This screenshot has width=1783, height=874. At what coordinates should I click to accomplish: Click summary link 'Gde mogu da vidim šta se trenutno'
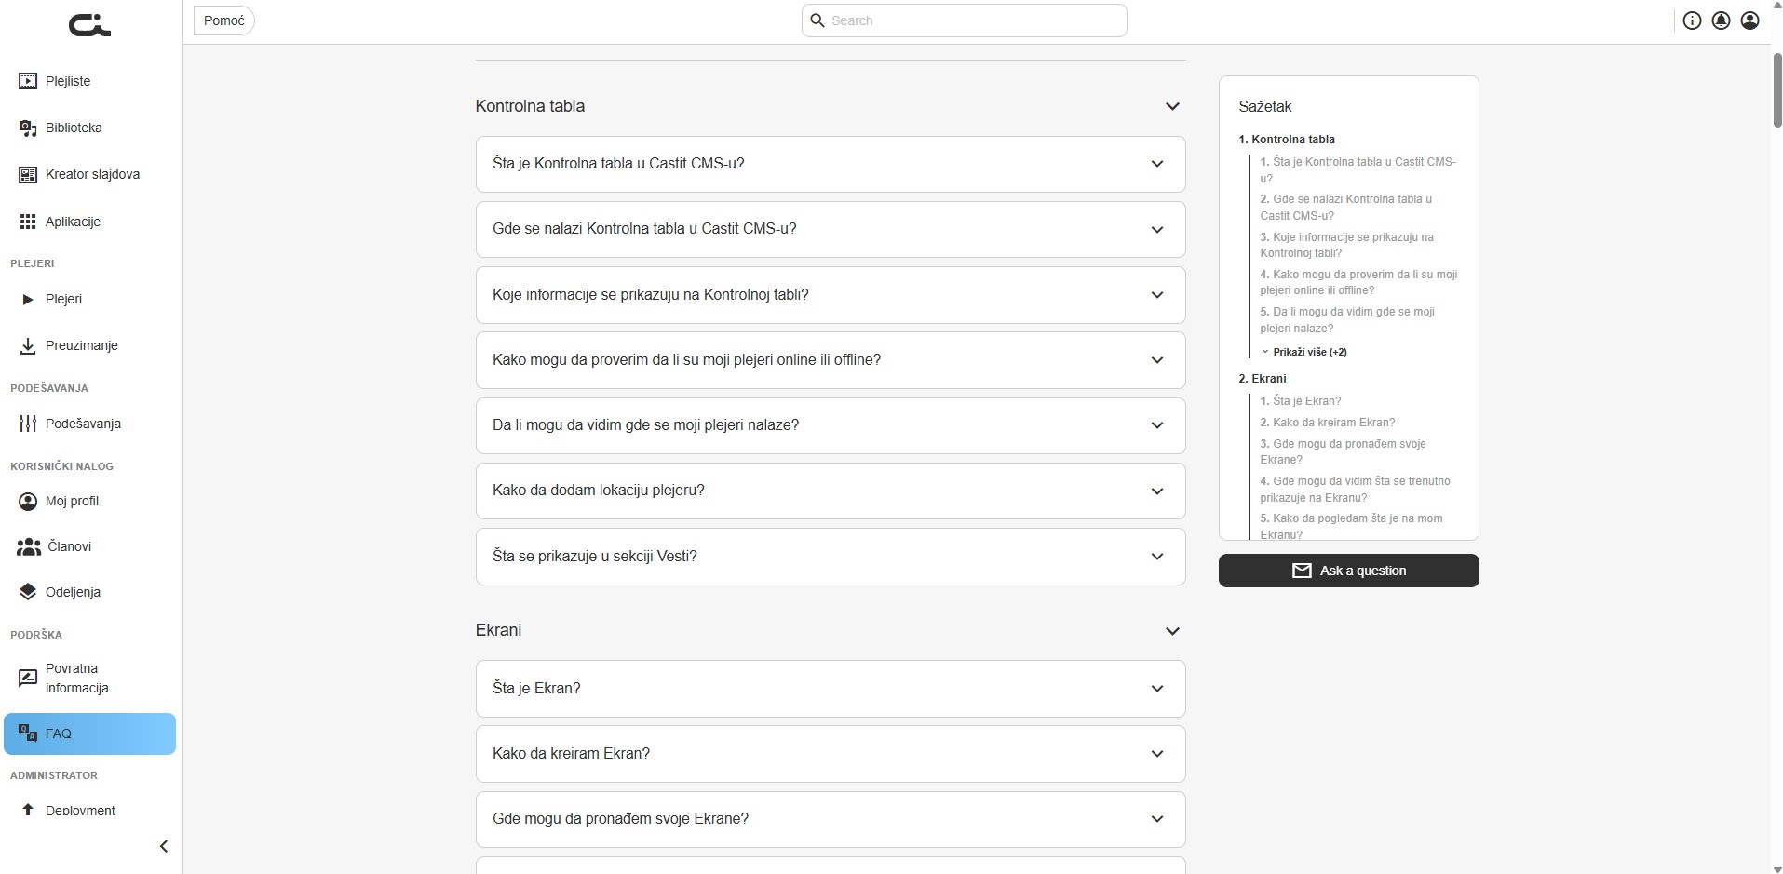[1356, 489]
